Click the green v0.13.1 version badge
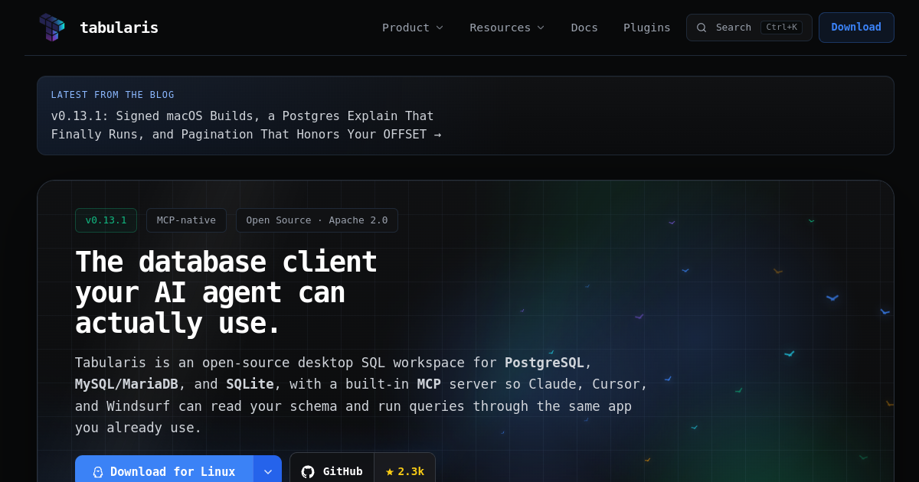The width and height of the screenshot is (919, 482). click(106, 220)
